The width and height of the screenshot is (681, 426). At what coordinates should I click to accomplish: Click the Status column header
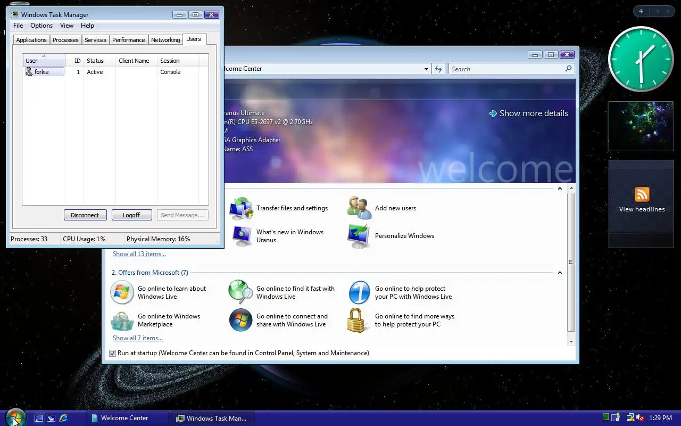pos(99,61)
